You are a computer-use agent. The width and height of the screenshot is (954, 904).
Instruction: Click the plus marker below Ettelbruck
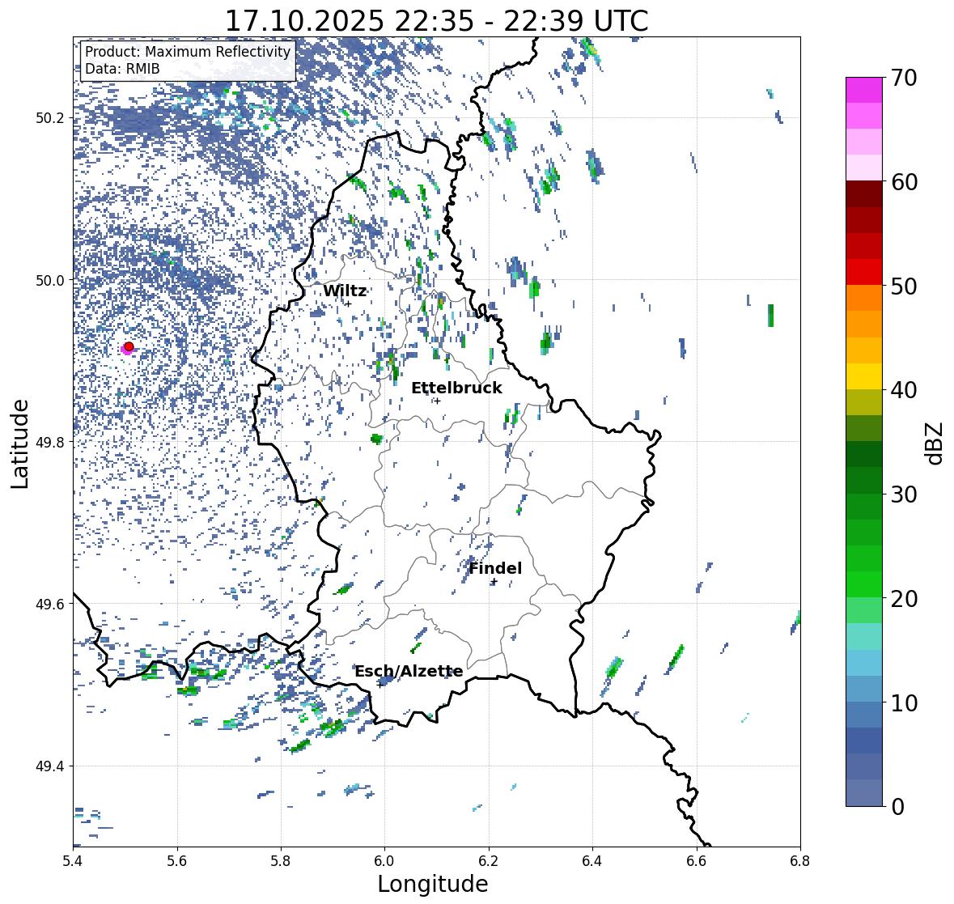pyautogui.click(x=437, y=401)
